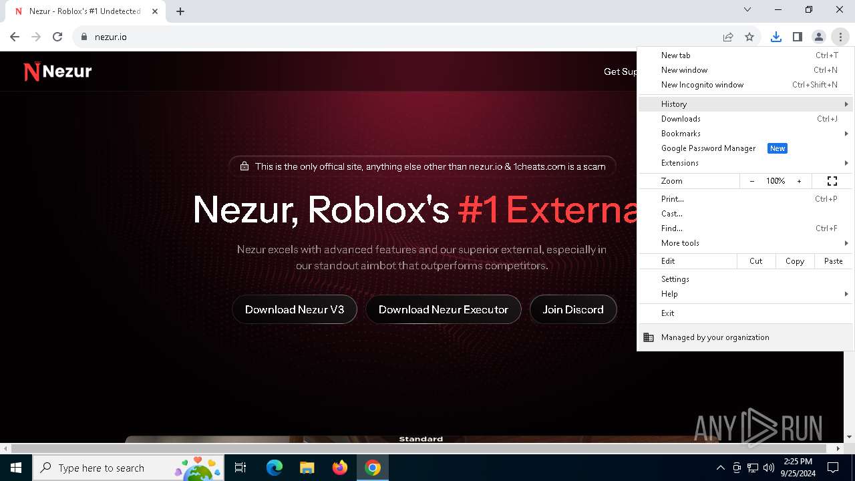Click the site lock icon in address bar

[x=84, y=37]
